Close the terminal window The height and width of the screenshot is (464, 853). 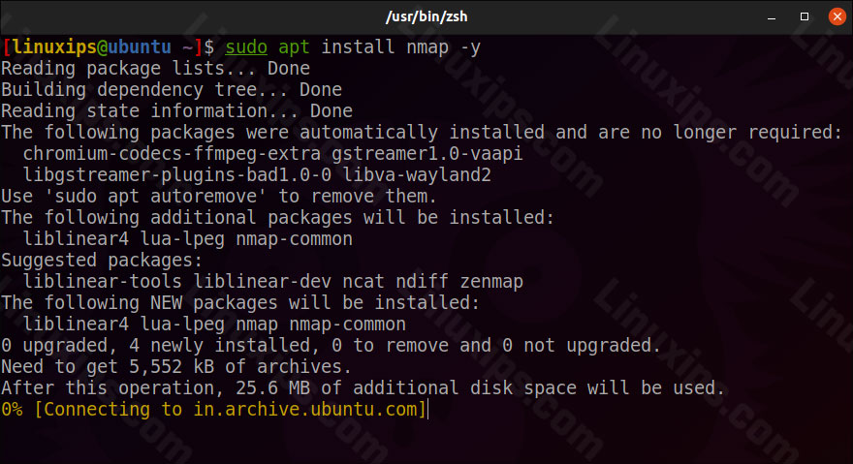(837, 16)
